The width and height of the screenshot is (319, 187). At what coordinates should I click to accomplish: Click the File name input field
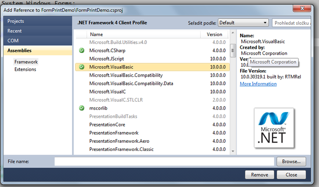click(x=164, y=161)
